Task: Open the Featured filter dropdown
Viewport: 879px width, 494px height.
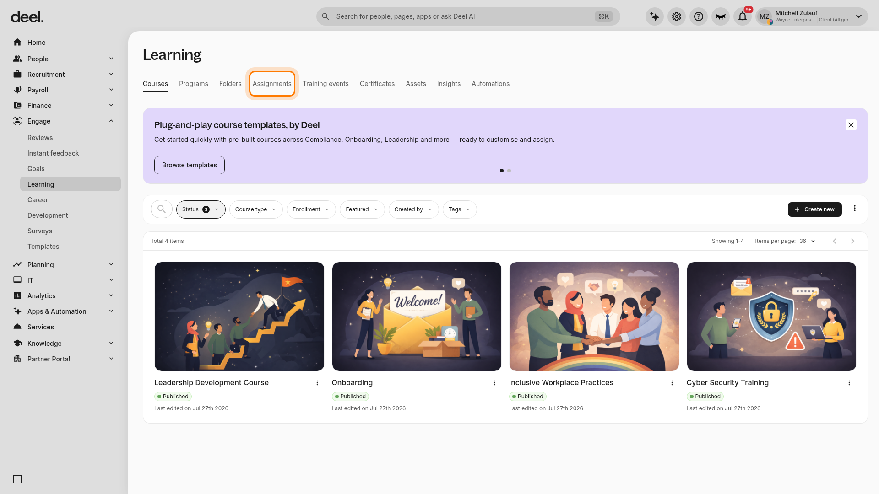Action: pyautogui.click(x=362, y=209)
